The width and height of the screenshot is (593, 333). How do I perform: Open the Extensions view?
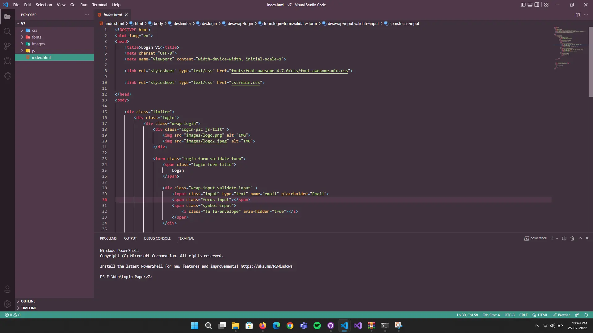point(7,76)
